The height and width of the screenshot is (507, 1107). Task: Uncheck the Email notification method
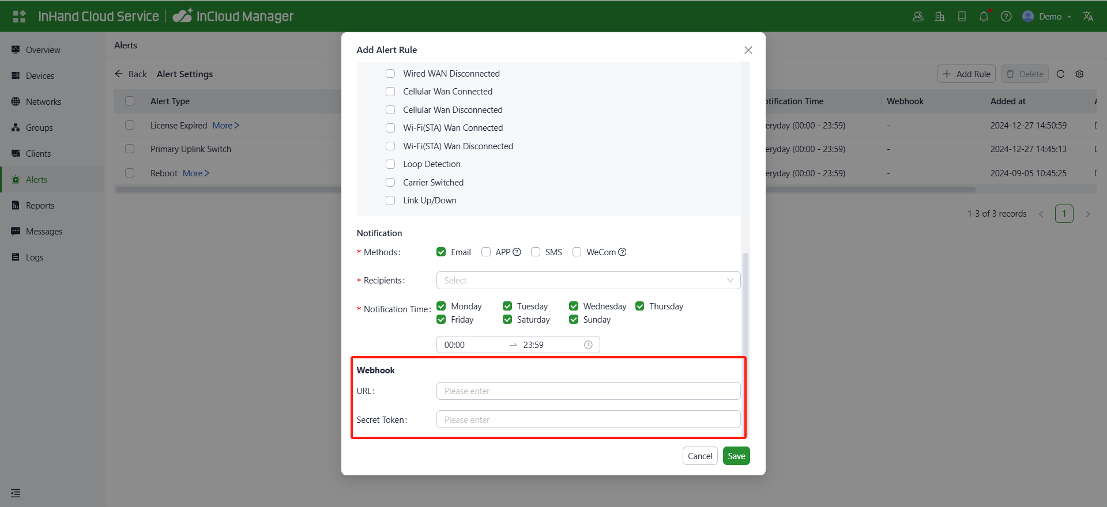[x=442, y=252]
